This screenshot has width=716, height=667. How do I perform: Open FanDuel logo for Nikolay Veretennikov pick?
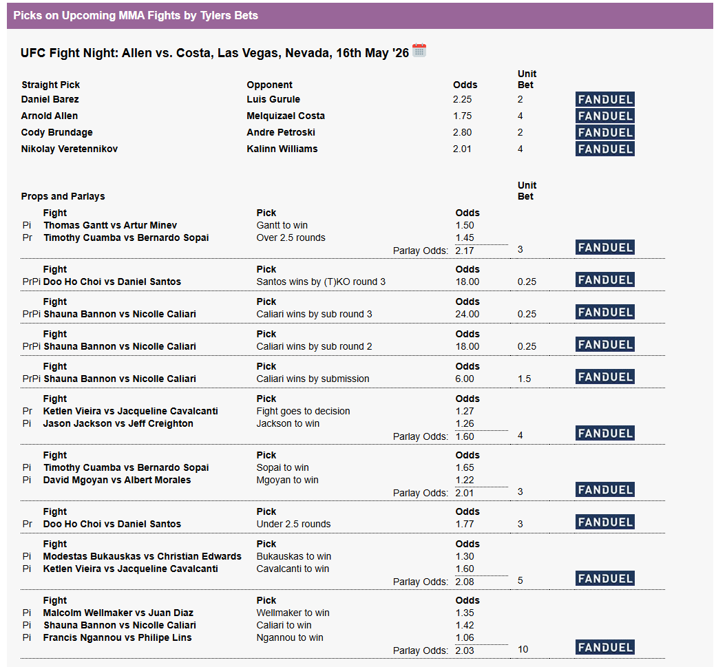pyautogui.click(x=604, y=149)
